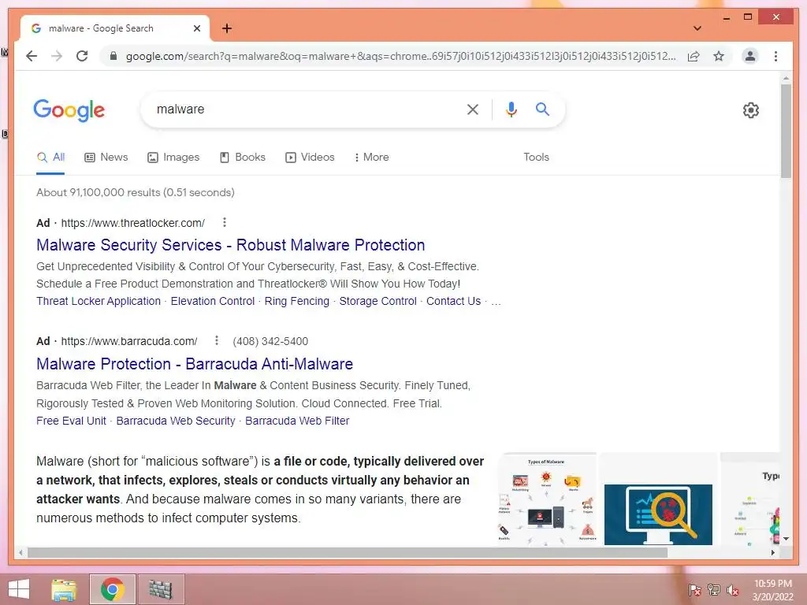Open Elevation Control sitelink
This screenshot has height=605, width=807.
213,301
